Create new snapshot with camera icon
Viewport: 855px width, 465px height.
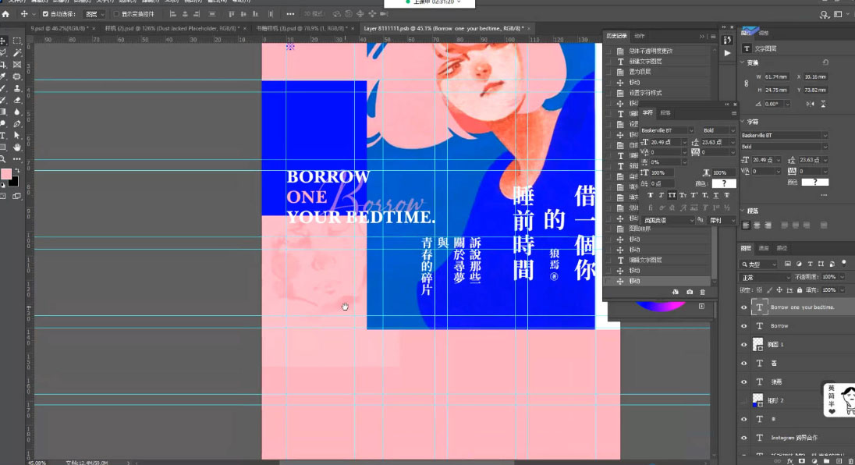pyautogui.click(x=690, y=293)
